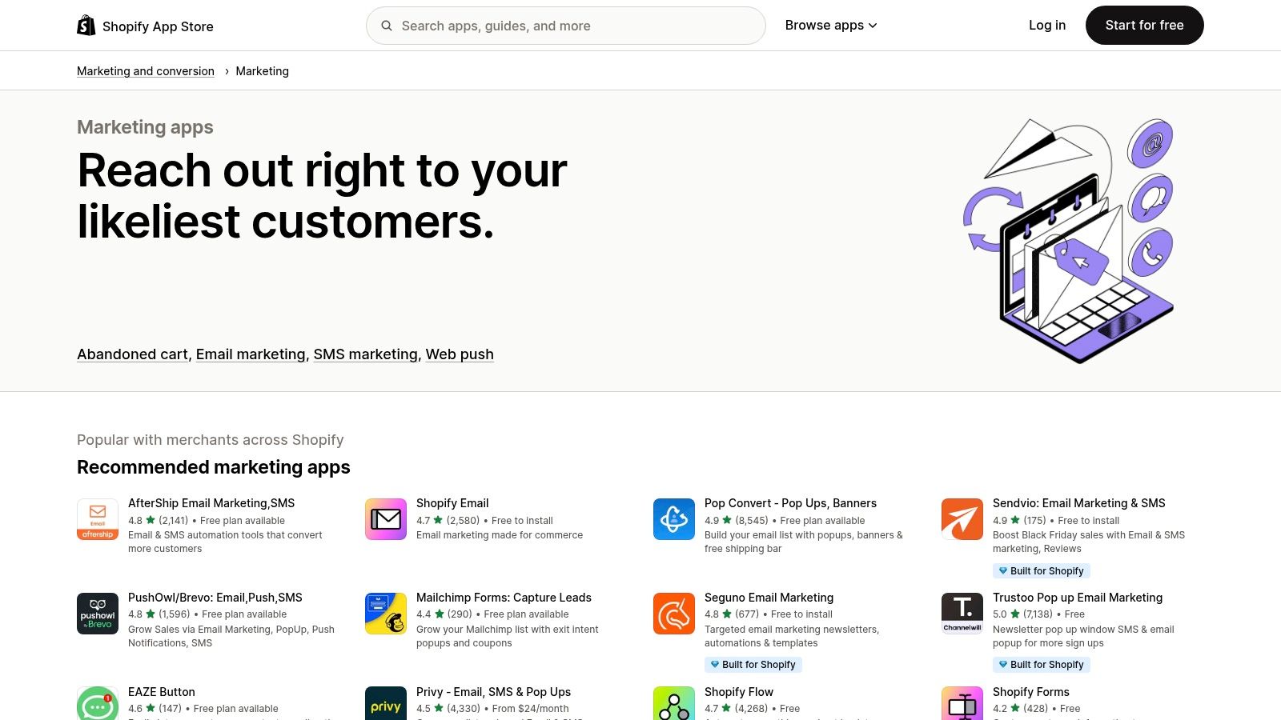Open the Log in link
This screenshot has width=1281, height=720.
pyautogui.click(x=1047, y=25)
